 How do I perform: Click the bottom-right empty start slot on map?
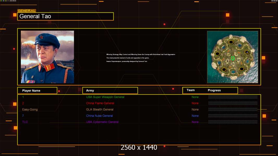(x=242, y=69)
